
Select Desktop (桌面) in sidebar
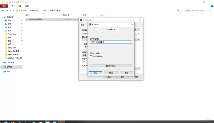tap(9, 20)
